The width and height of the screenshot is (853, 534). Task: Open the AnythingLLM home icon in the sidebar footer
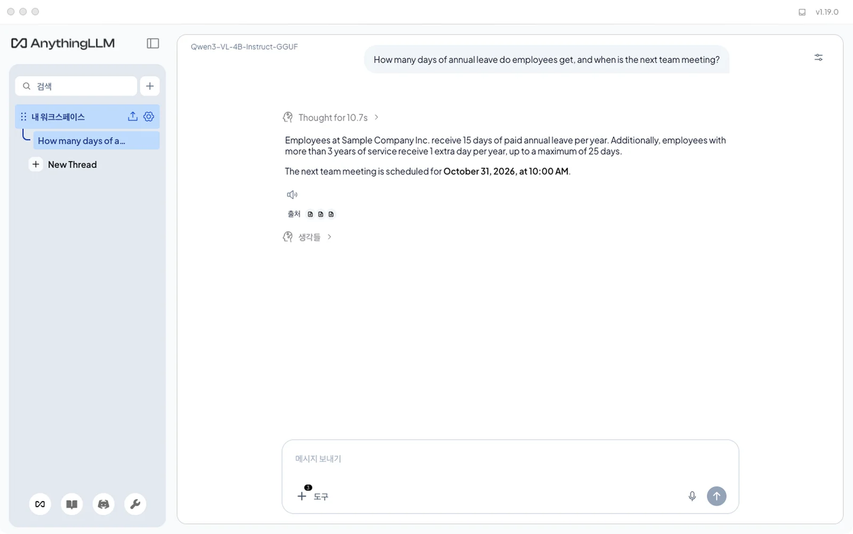pos(40,504)
